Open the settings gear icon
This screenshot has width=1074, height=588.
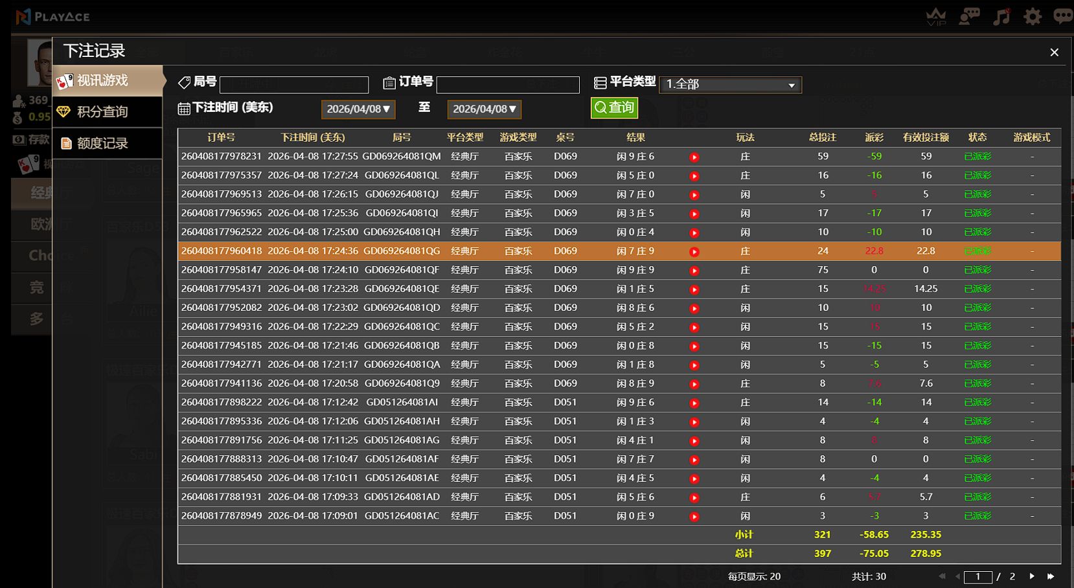click(x=1033, y=16)
